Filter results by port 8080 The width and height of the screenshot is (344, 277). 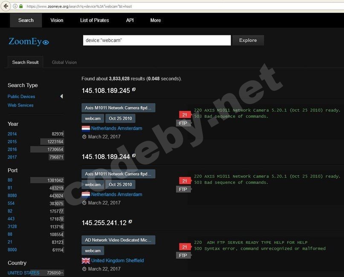click(12, 196)
